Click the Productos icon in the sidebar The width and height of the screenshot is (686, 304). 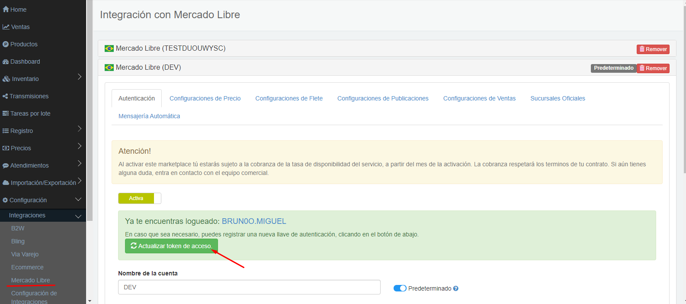click(x=6, y=44)
